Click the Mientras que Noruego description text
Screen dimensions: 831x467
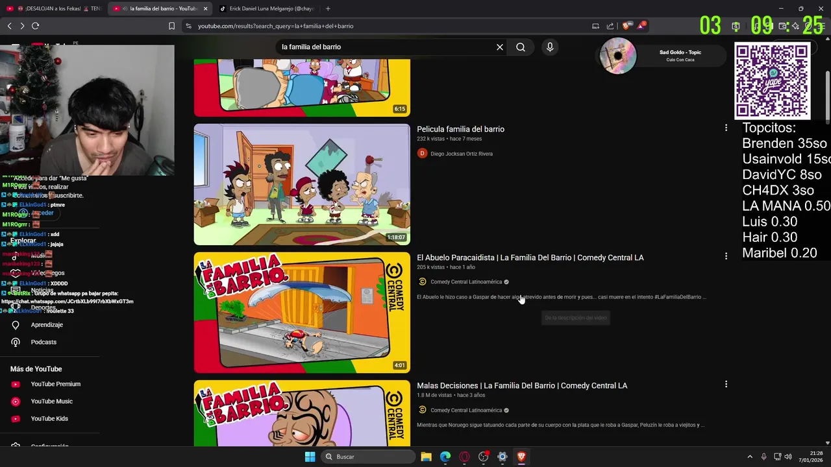tap(561, 425)
